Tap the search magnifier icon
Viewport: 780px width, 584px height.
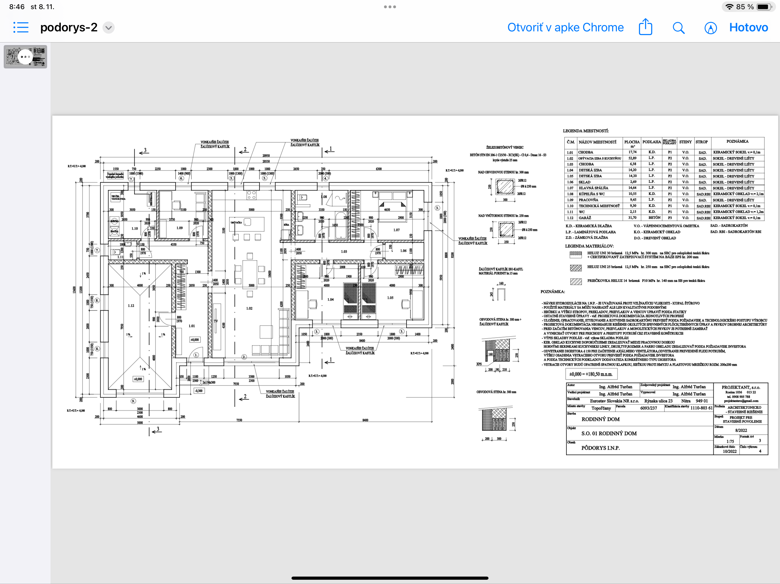(678, 27)
